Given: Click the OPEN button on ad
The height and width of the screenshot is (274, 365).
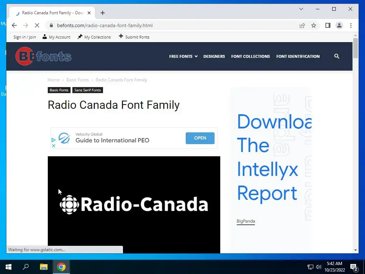Looking at the screenshot, I should (200, 138).
